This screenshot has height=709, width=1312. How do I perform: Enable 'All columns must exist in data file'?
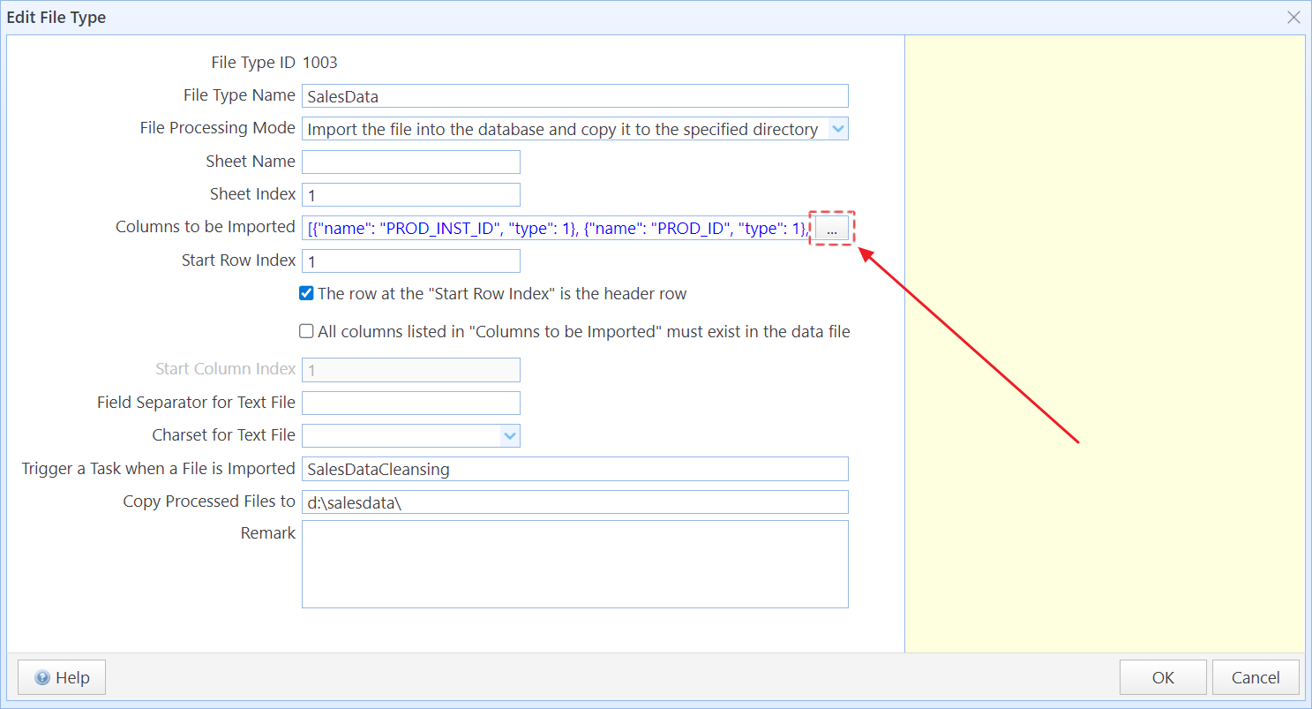pos(307,332)
